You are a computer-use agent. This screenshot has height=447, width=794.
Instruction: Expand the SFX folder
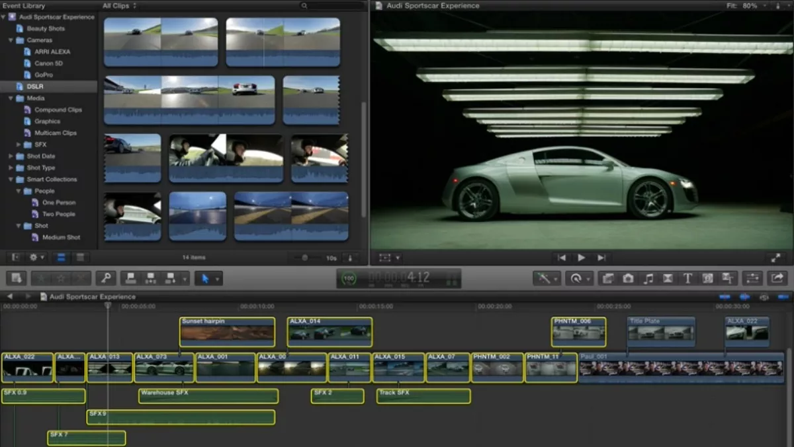[19, 145]
